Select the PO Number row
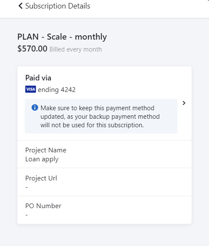Image resolution: width=209 pixels, height=246 pixels. click(x=104, y=210)
